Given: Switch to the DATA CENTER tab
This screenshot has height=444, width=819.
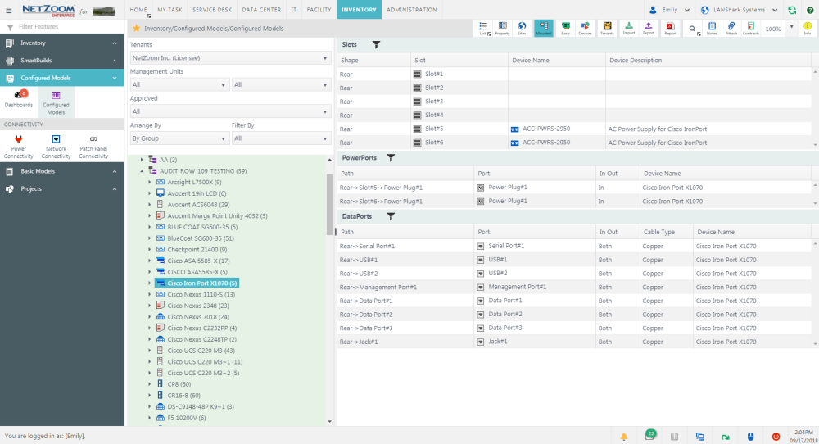Looking at the screenshot, I should [262, 9].
